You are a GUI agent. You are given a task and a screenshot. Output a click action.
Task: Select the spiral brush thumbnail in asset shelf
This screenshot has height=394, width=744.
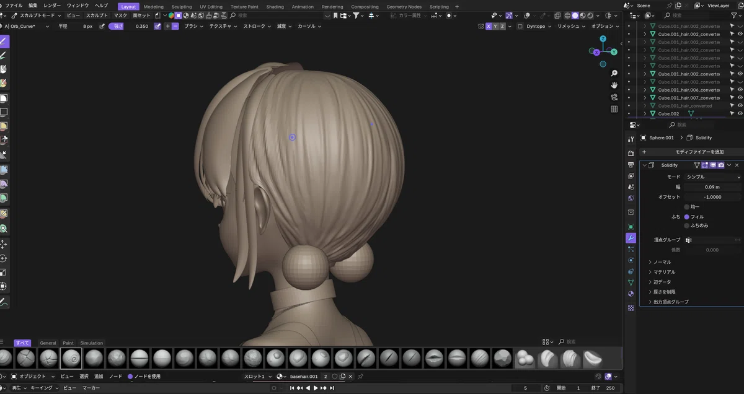point(71,358)
